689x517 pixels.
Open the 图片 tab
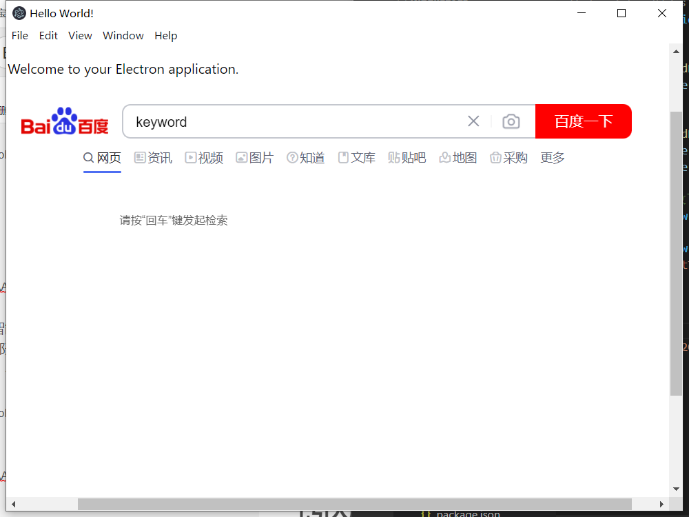255,157
